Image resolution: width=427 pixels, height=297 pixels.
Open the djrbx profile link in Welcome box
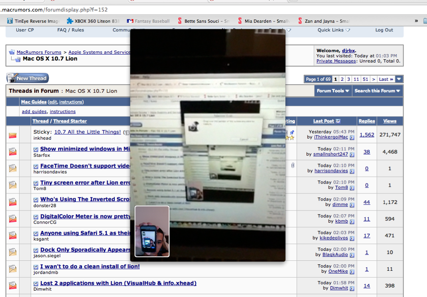348,51
